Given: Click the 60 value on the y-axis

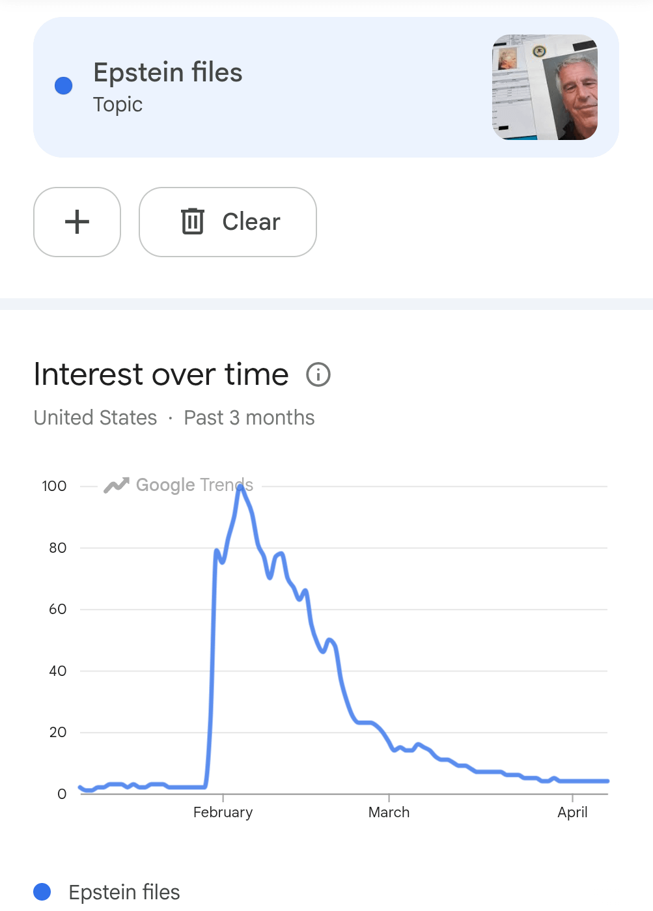Looking at the screenshot, I should point(57,609).
